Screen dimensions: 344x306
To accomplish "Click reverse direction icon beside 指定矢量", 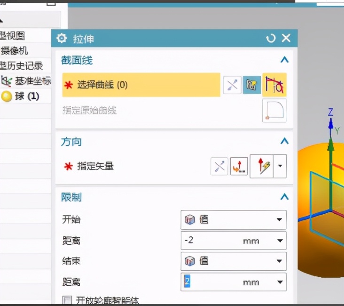I will 239,166.
